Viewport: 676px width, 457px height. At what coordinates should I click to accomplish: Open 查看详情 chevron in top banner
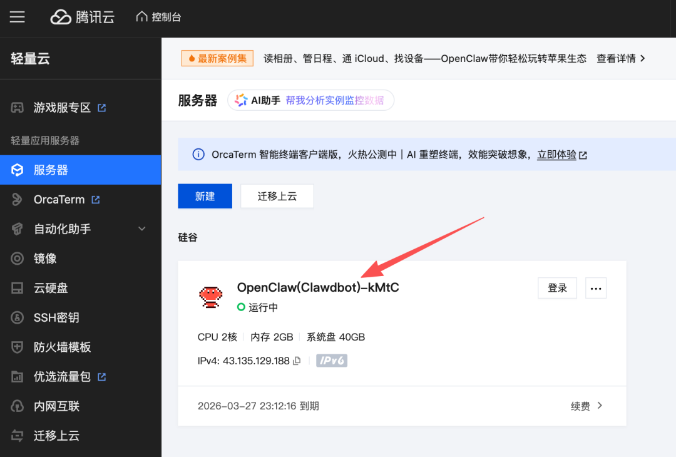click(x=642, y=58)
